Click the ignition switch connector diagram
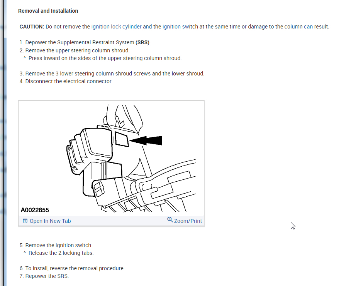The width and height of the screenshot is (356, 286). coord(111,158)
